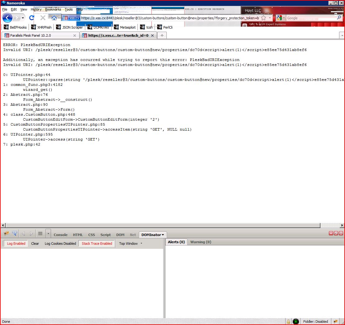Image resolution: width=345 pixels, height=325 pixels.
Task: Open the BeEFHooks bookmark
Action: coord(15,27)
